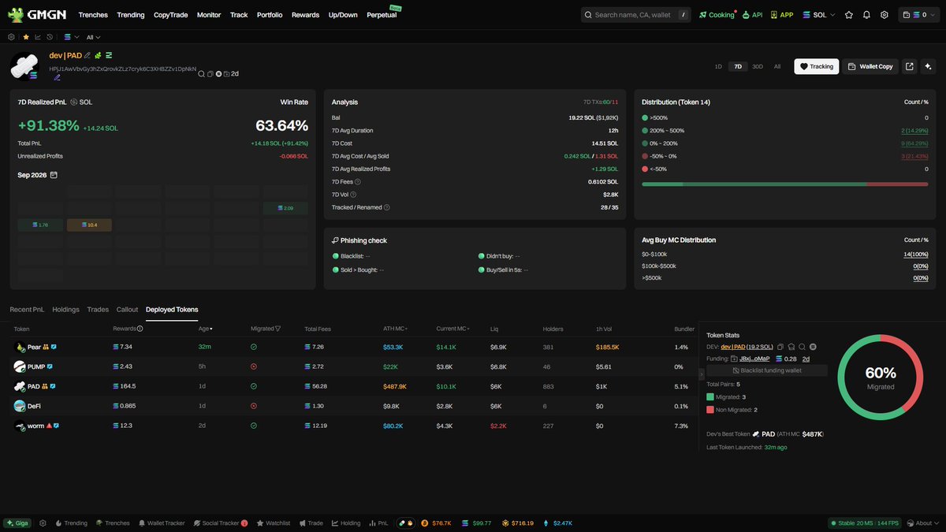Open the SOL chain dropdown in top bar
Screen dimensions: 946x532
click(818, 14)
